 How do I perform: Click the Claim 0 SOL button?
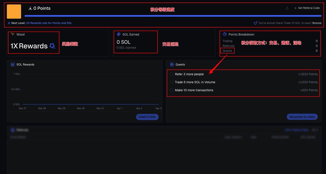click(147, 117)
